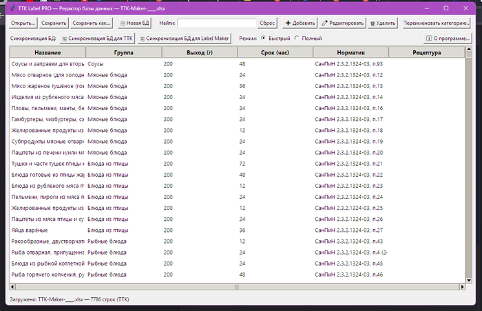Image resolution: width=482 pixels, height=311 pixels.
Task: Select the Мясо жареное тушёное row
Action: (x=237, y=86)
